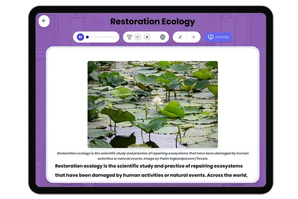298x199 pixels.
Task: Go back using the arrow button
Action: click(44, 21)
